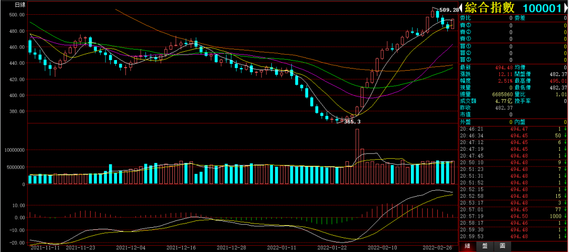Click the stock code 100001
Image resolution: width=569 pixels, height=252 pixels.
[x=542, y=8]
